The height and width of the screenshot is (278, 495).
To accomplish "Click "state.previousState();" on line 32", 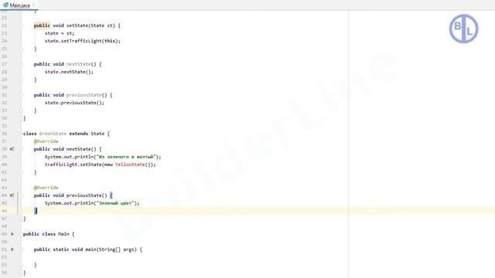I will pos(74,103).
